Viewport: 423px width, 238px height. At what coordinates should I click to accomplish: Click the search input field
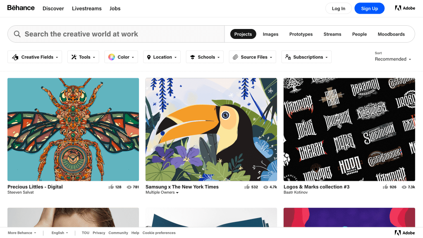click(120, 34)
